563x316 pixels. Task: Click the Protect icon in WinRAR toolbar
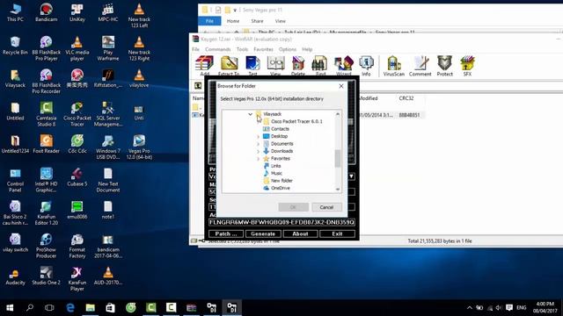(x=444, y=66)
